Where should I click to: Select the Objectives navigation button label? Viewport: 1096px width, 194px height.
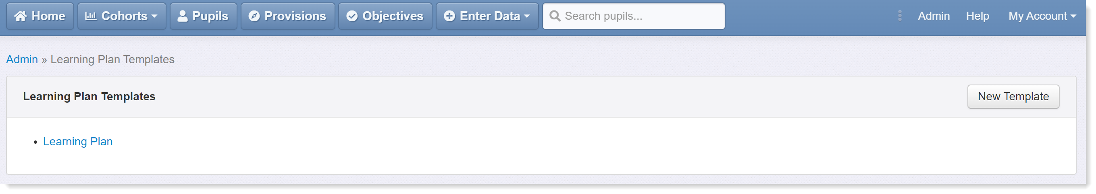coord(393,16)
